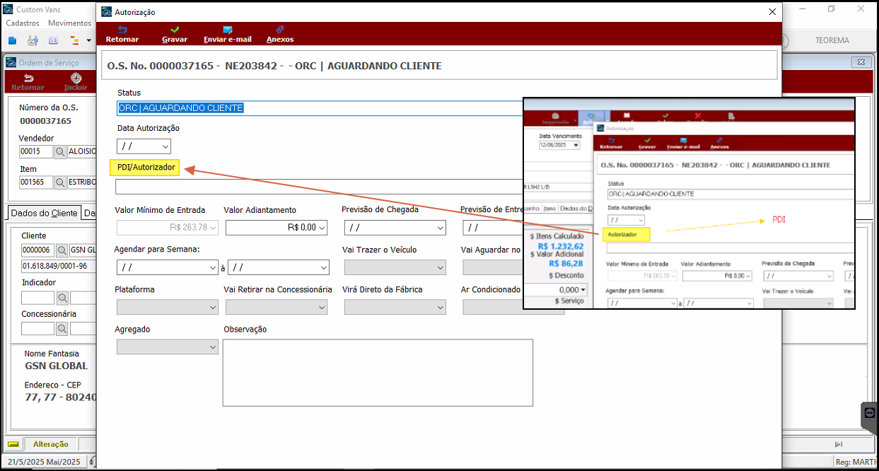The height and width of the screenshot is (471, 879).
Task: Click the Incluir plus icon in Ordem de Serviço
Action: pos(76,78)
